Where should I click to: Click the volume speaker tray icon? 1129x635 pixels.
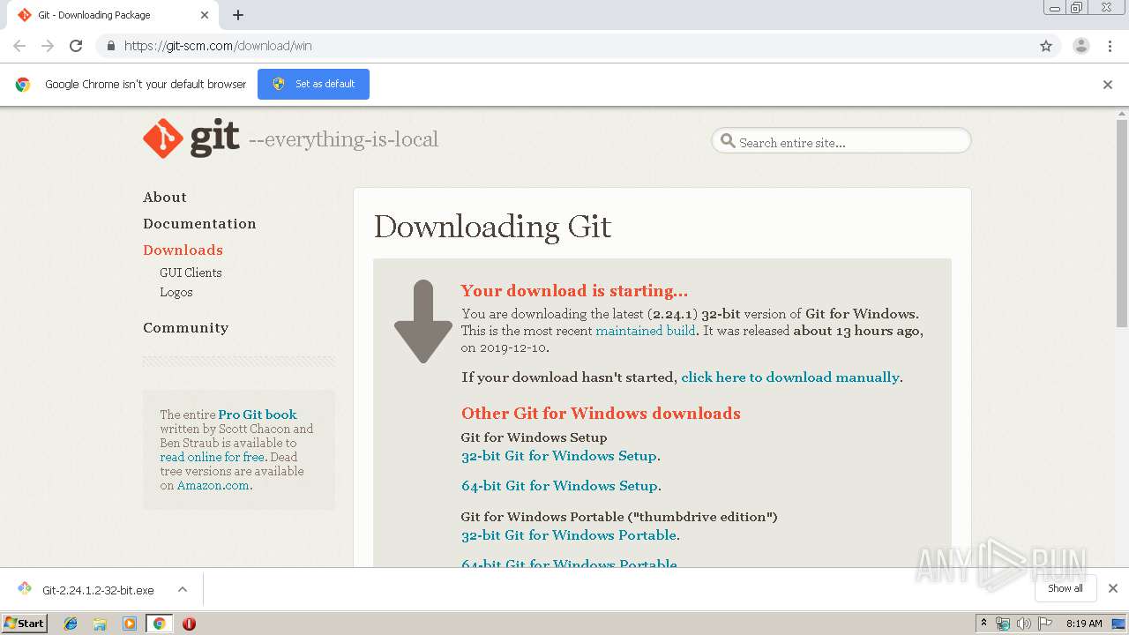[1023, 624]
